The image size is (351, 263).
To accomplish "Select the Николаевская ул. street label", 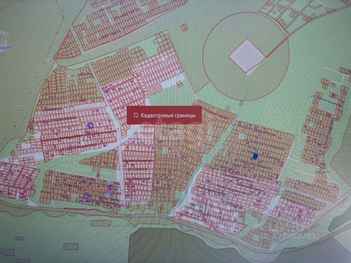I will pyautogui.click(x=211, y=190).
